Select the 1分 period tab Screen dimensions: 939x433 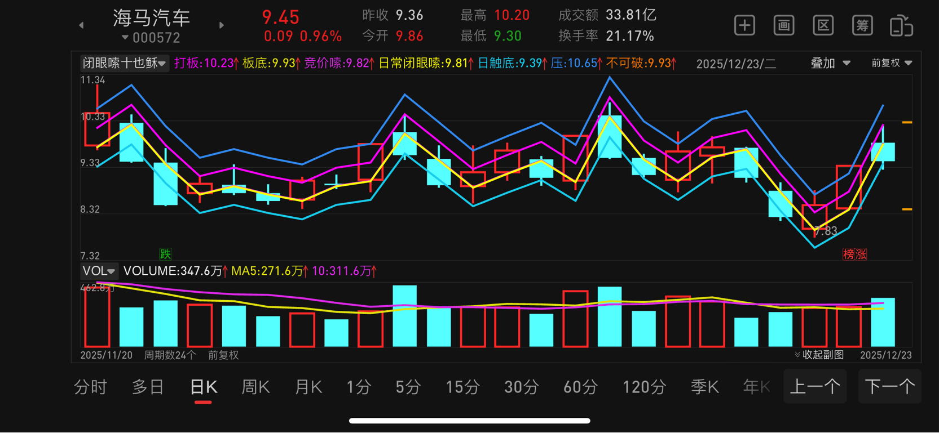(x=359, y=387)
